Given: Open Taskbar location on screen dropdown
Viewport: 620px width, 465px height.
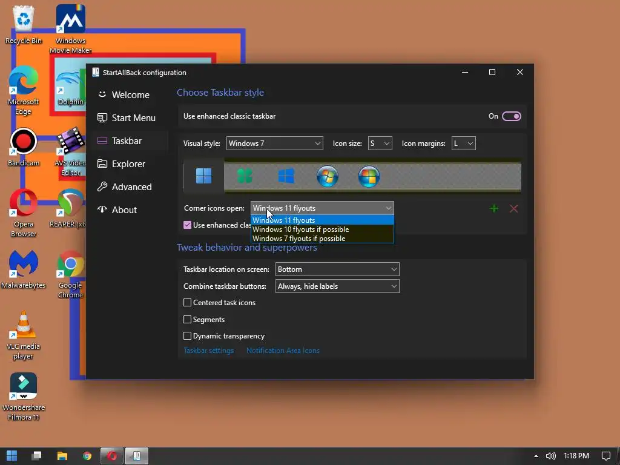Looking at the screenshot, I should [x=337, y=269].
